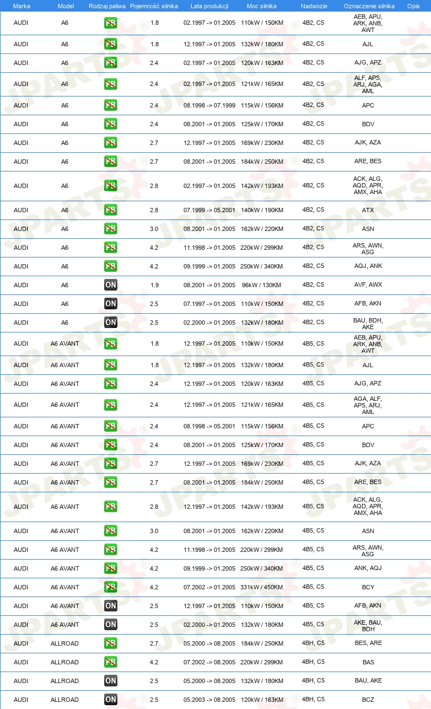Click petrol icon in A6 4B2 AJL row
The width and height of the screenshot is (431, 709).
point(111,44)
